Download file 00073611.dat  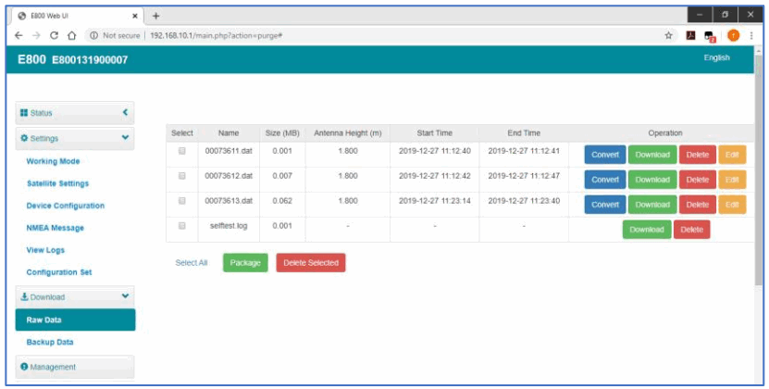[x=652, y=155]
